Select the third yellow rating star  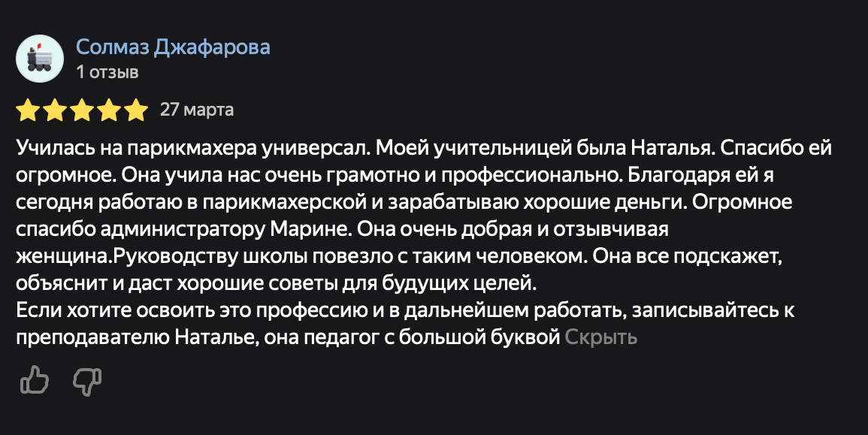(x=82, y=110)
